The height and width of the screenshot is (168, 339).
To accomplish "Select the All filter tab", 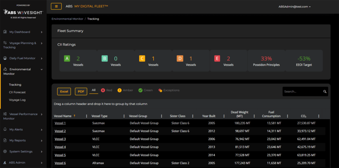I will tap(94, 90).
